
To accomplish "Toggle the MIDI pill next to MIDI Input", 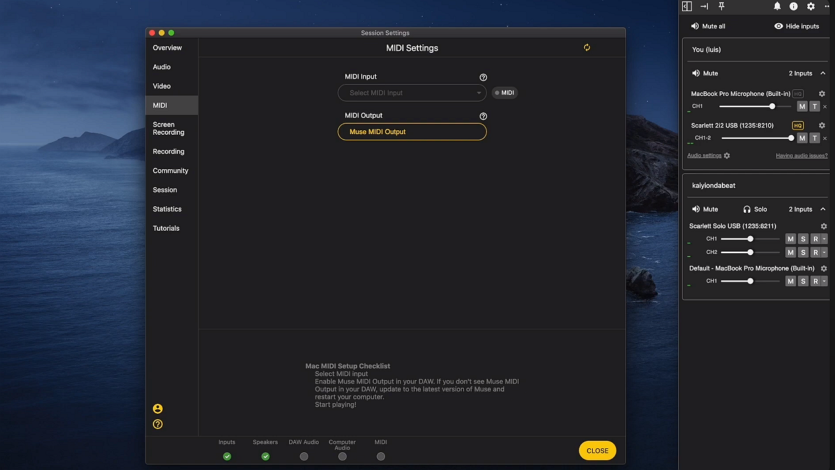I will [504, 93].
